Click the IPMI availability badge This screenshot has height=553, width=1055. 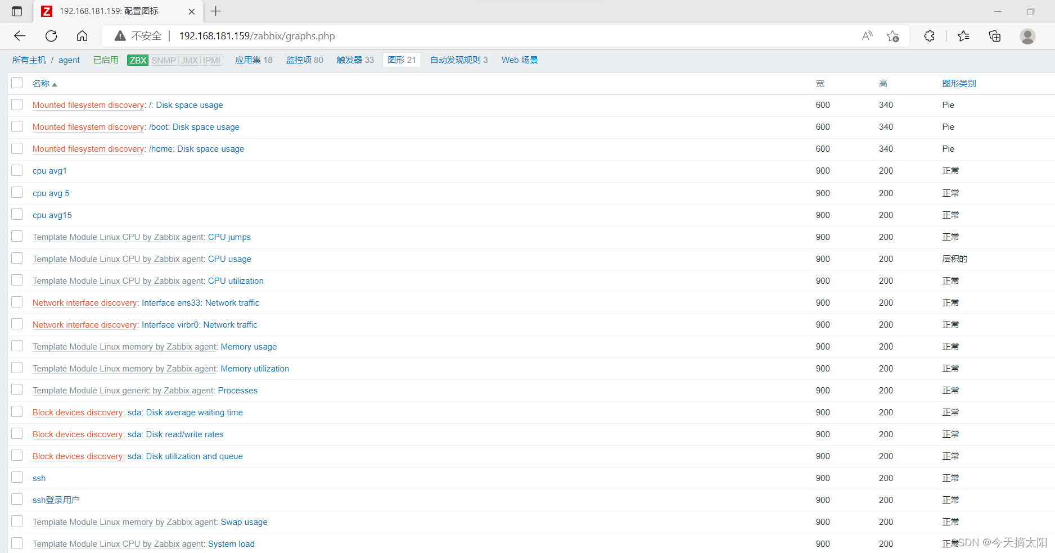(x=212, y=60)
